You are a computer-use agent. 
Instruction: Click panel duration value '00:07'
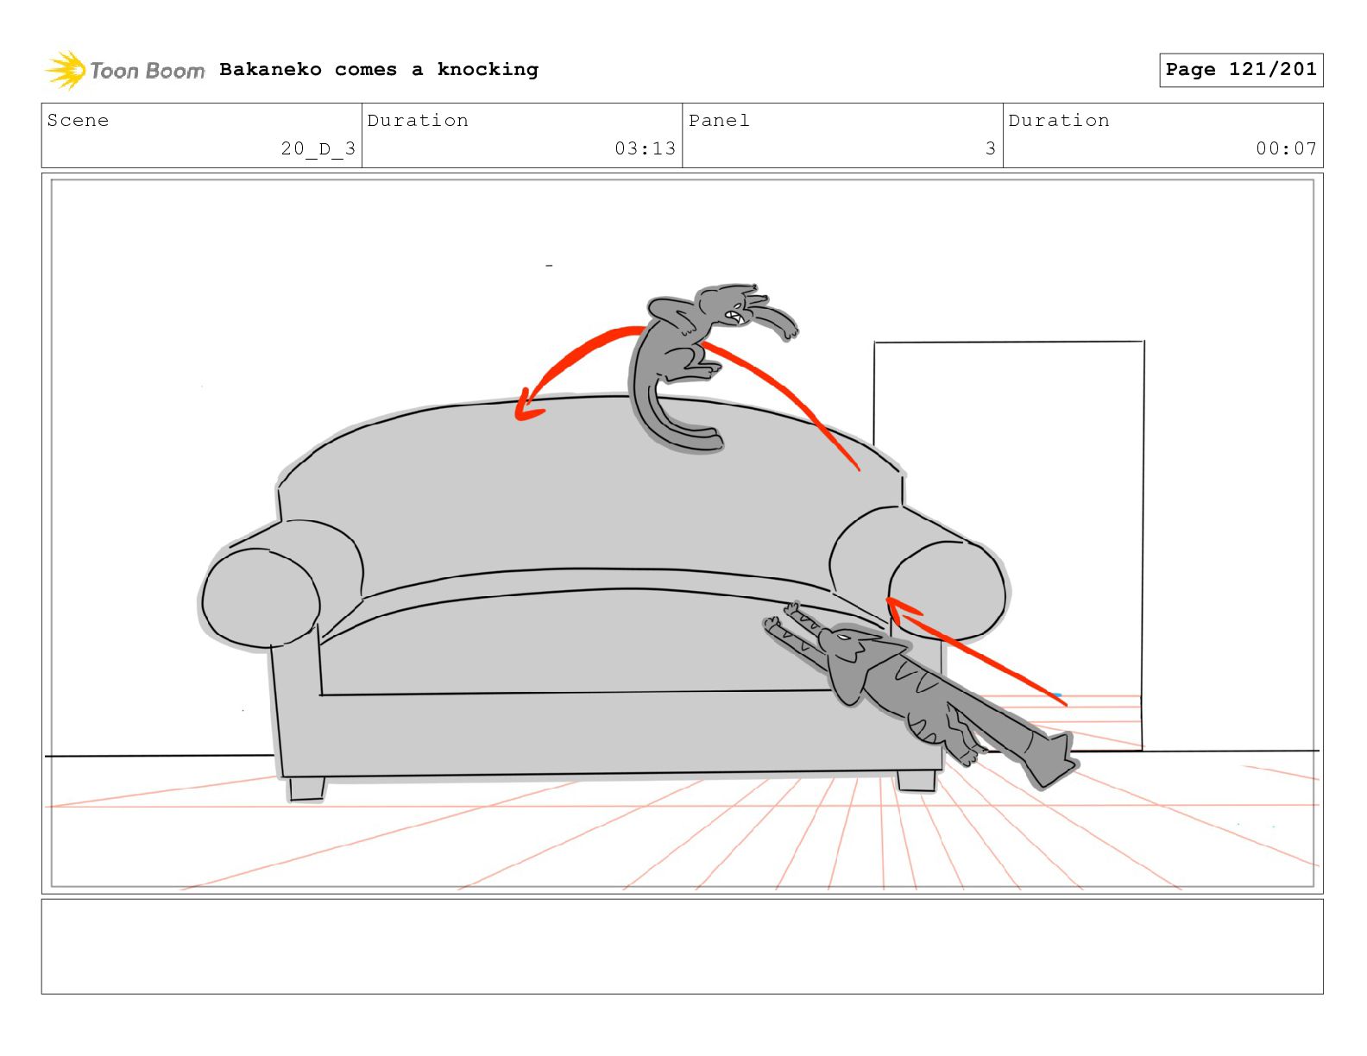click(1286, 148)
